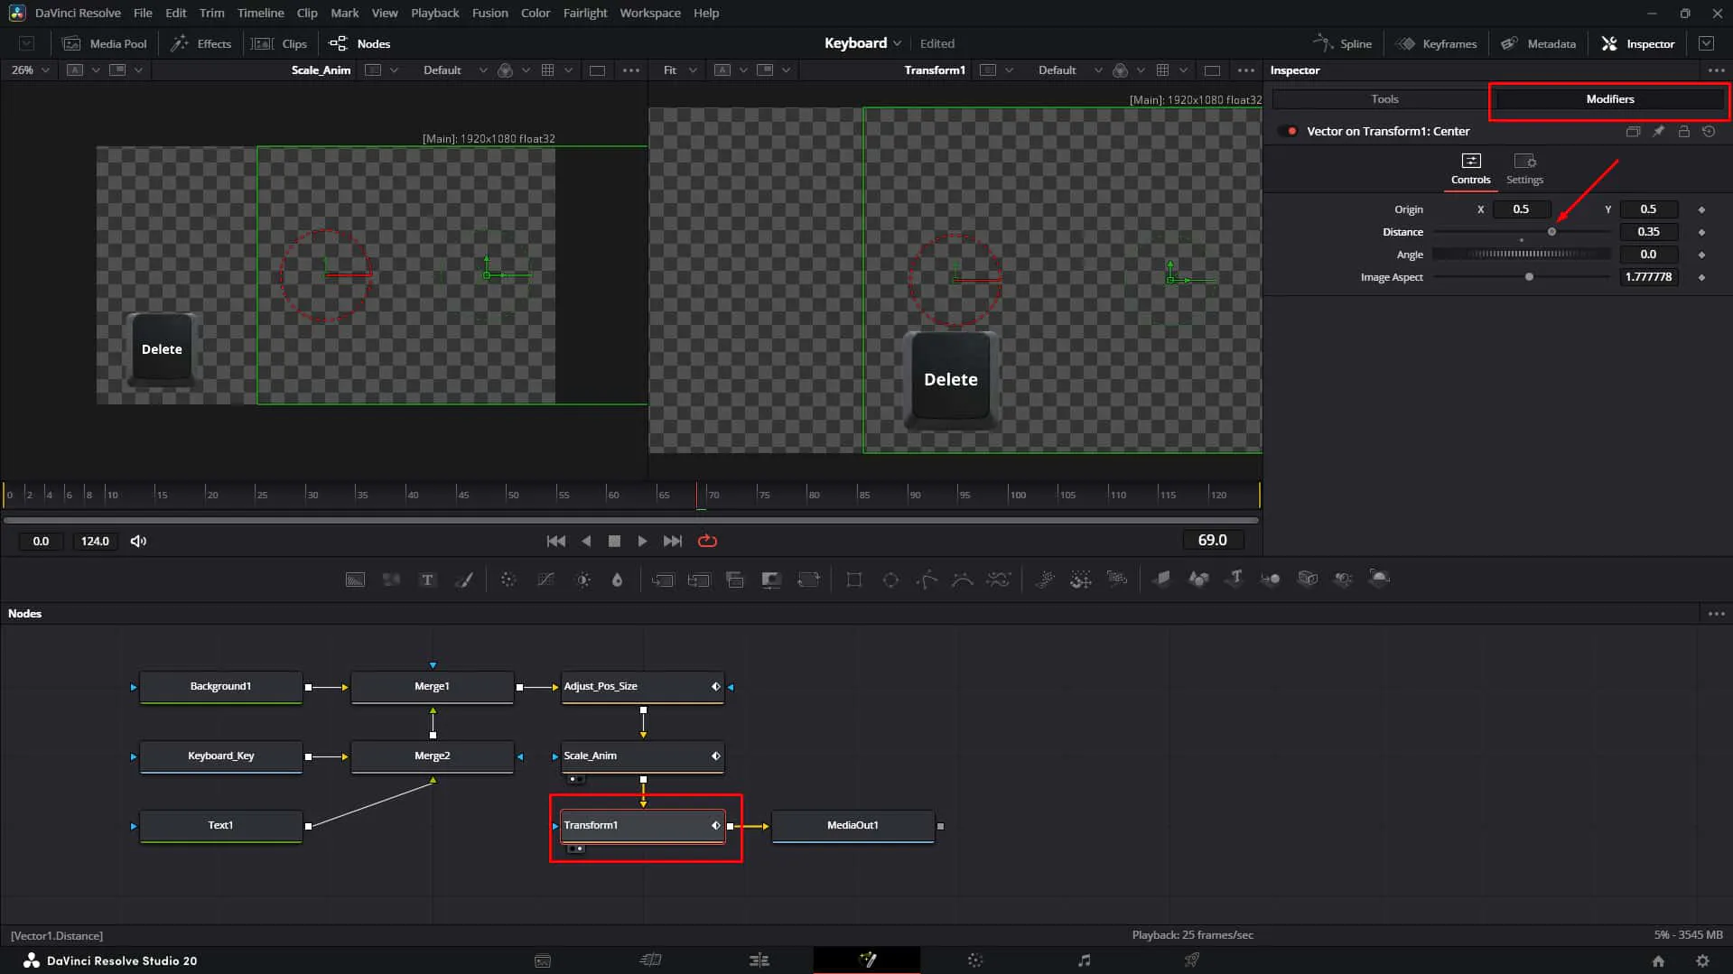Toggle the Clips panel
This screenshot has width=1733, height=974.
(280, 43)
